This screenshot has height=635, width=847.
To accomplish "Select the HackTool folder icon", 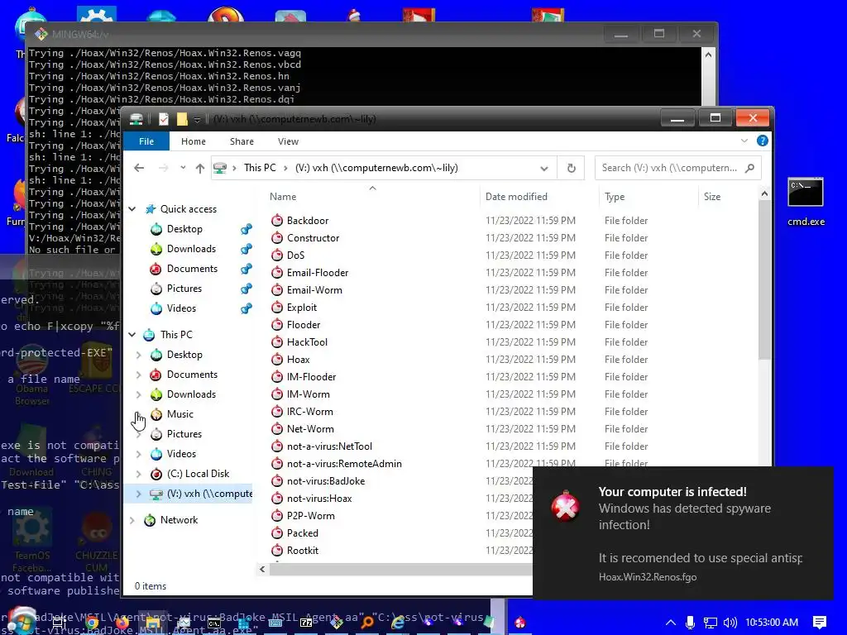I will click(277, 341).
